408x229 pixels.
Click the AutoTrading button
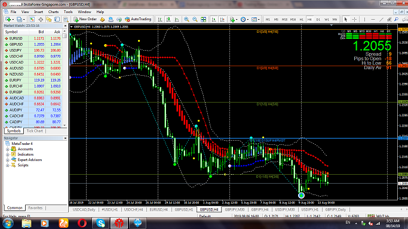138,19
